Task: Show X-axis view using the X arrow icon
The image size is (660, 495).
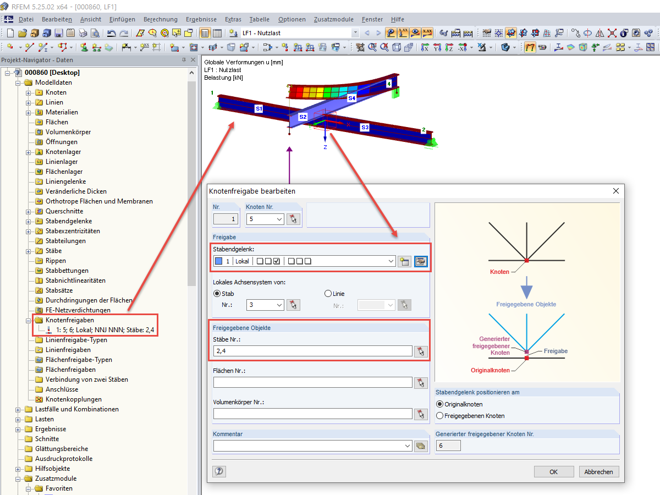Action: [x=425, y=47]
